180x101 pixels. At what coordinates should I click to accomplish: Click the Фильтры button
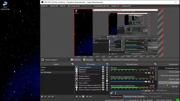tap(88, 60)
